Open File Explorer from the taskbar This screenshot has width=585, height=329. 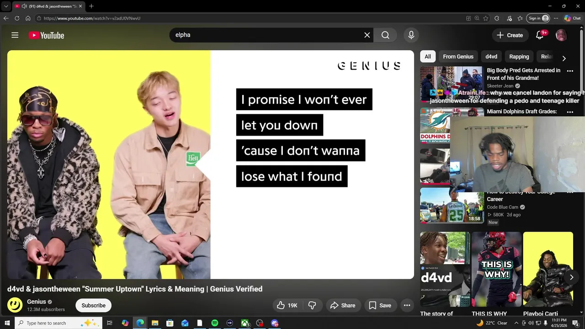tap(155, 323)
